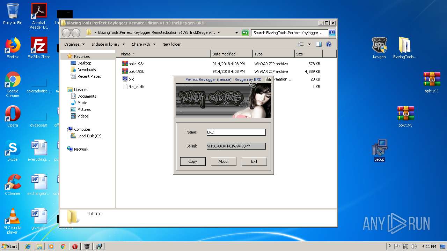Select the Google Chrome desktop icon

pyautogui.click(x=13, y=85)
